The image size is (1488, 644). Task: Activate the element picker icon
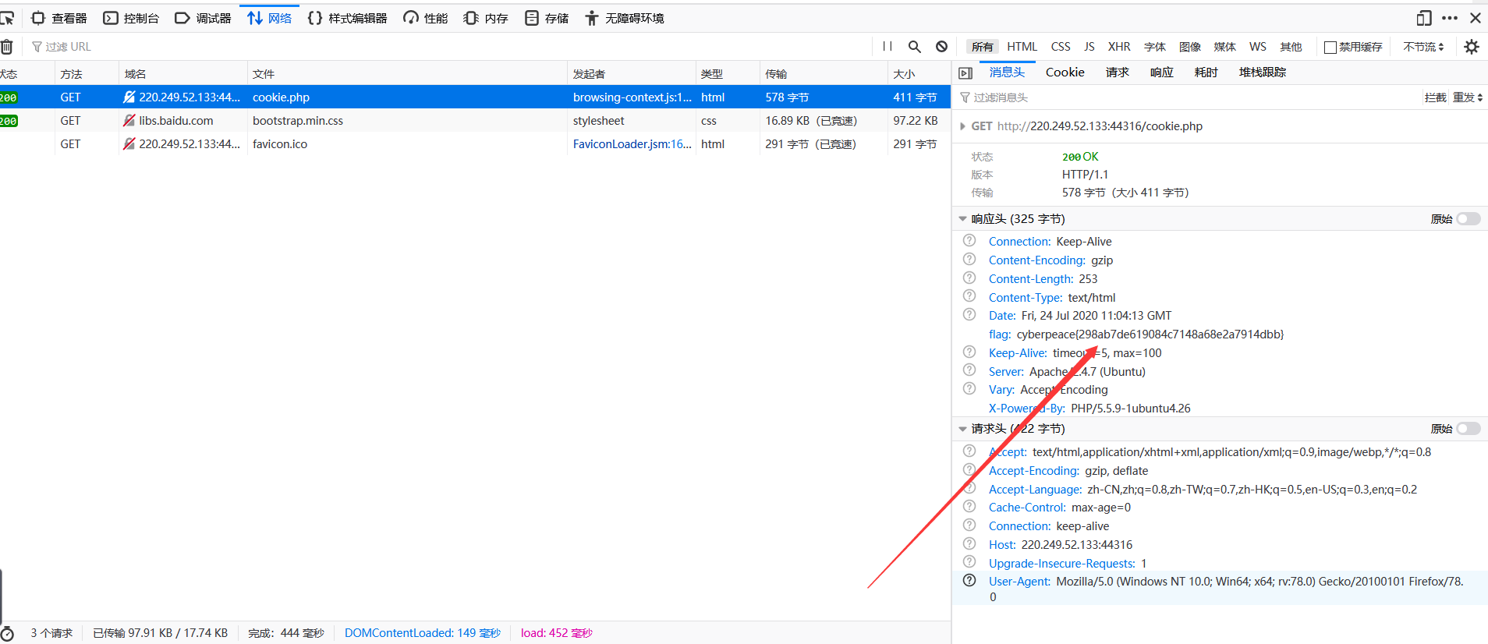[7, 18]
